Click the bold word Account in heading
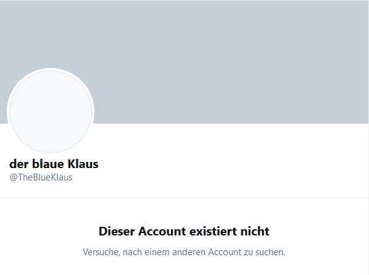Screen dimensions: 369x275 (x=162, y=231)
